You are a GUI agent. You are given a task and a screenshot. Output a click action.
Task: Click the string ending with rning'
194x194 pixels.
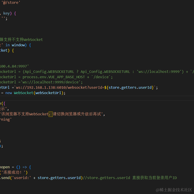(x=6, y=120)
